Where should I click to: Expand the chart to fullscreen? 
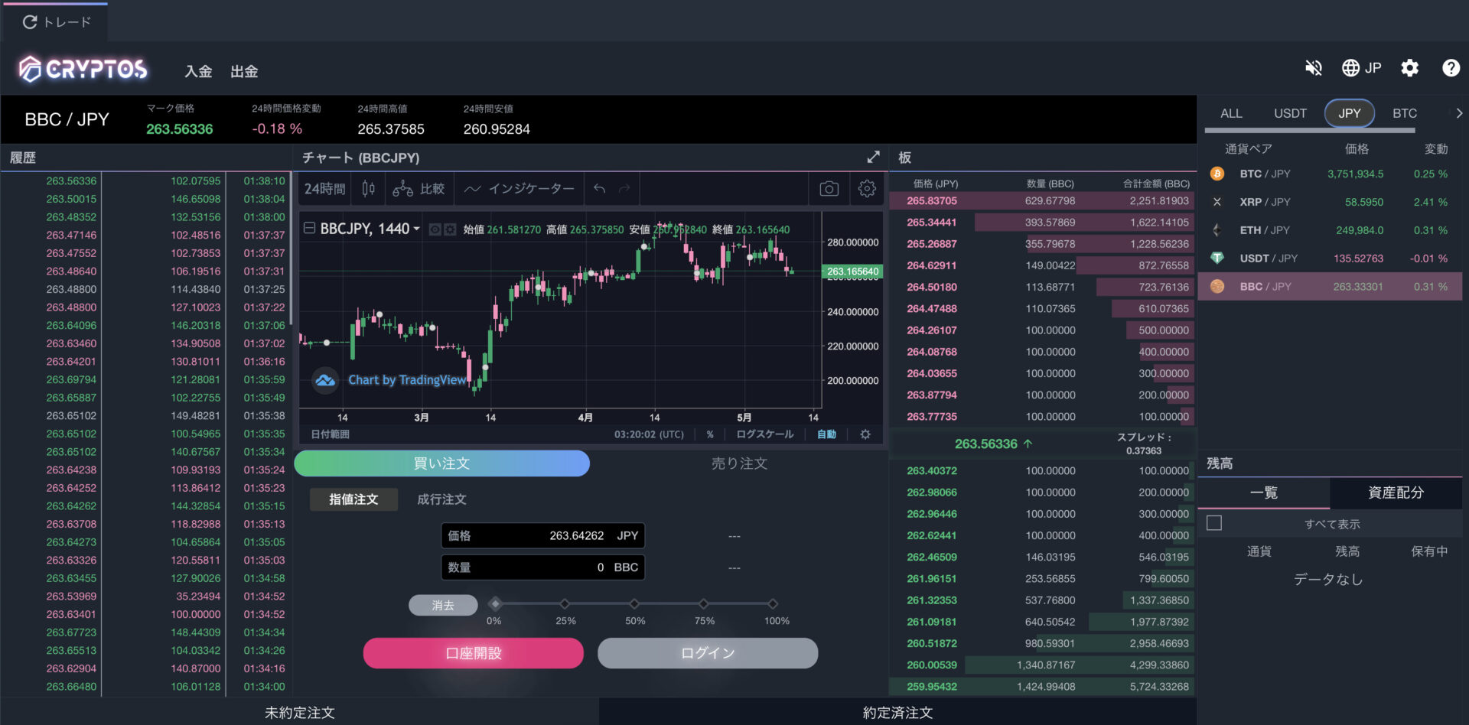(873, 157)
